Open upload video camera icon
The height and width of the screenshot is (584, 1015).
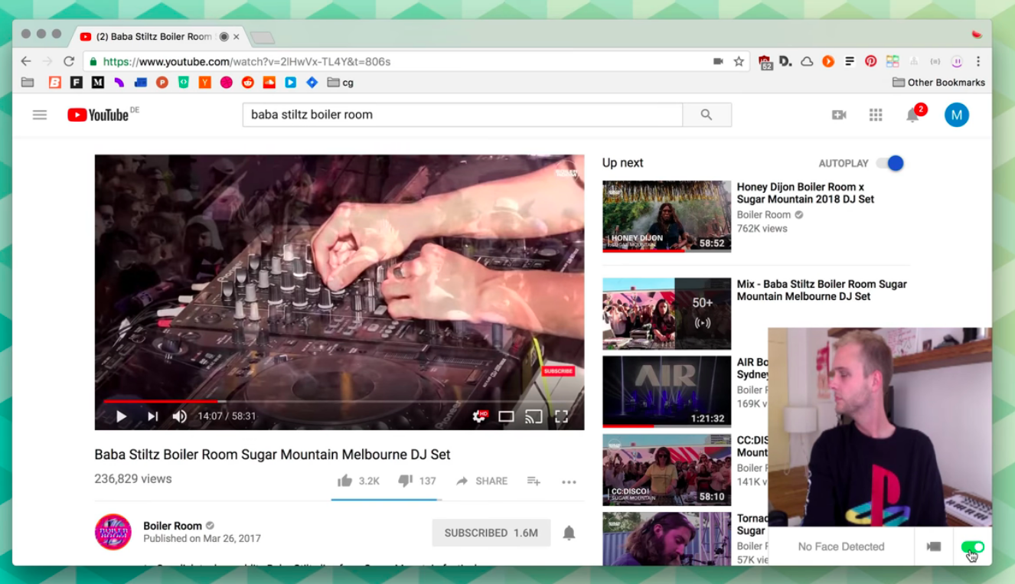tap(839, 115)
